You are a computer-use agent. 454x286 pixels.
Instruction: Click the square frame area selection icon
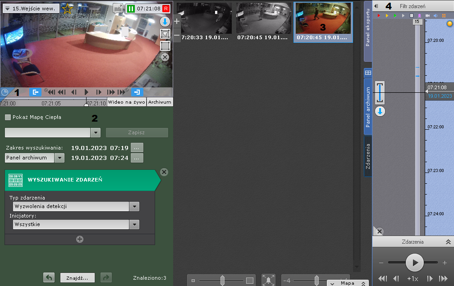[x=165, y=45]
